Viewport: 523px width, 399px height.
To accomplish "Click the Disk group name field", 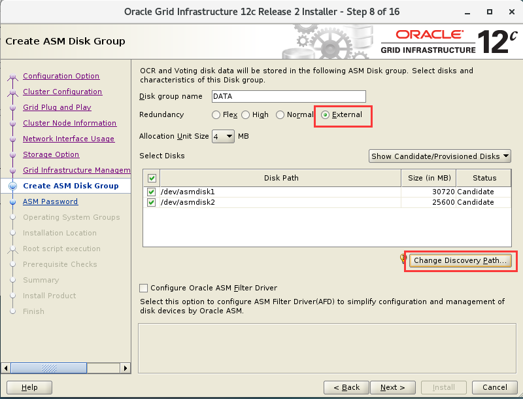I will coord(289,96).
